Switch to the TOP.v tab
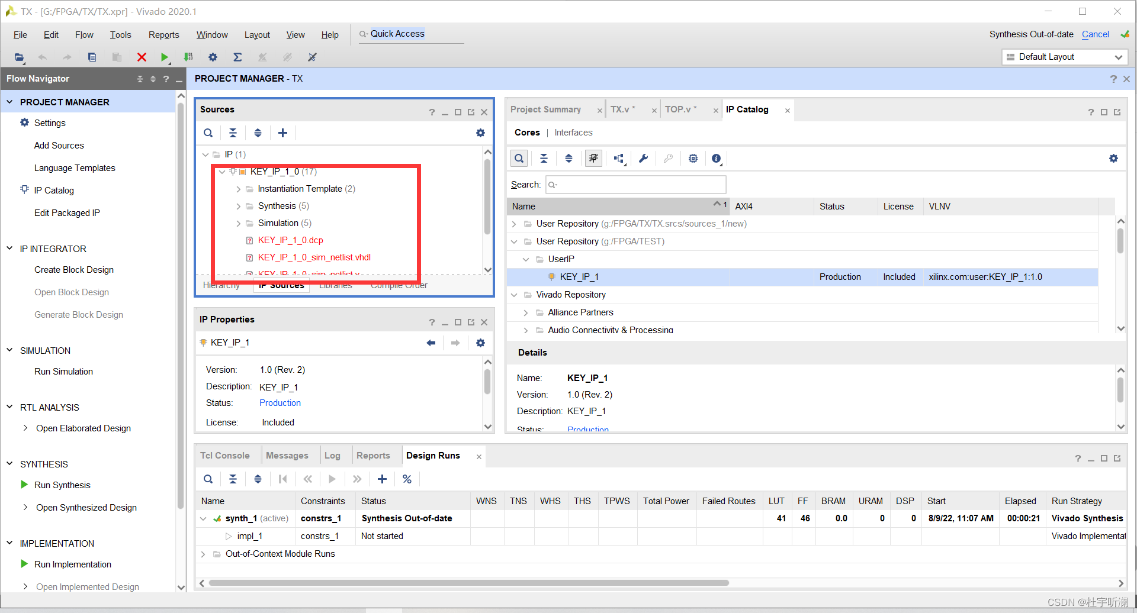The width and height of the screenshot is (1137, 613). (x=680, y=109)
